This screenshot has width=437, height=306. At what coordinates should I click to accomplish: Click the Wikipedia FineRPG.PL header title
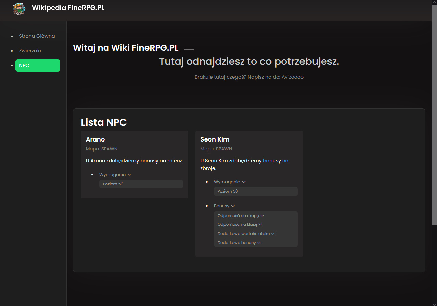click(x=68, y=8)
